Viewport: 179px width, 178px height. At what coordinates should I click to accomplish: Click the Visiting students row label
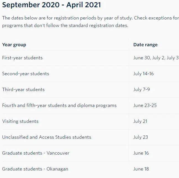coord(20,121)
